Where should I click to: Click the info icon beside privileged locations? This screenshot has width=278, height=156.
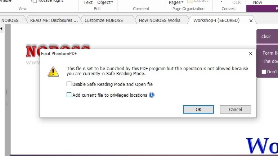coord(152,95)
